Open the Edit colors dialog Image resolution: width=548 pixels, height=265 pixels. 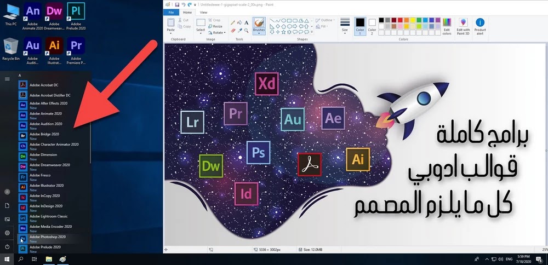pyautogui.click(x=447, y=26)
